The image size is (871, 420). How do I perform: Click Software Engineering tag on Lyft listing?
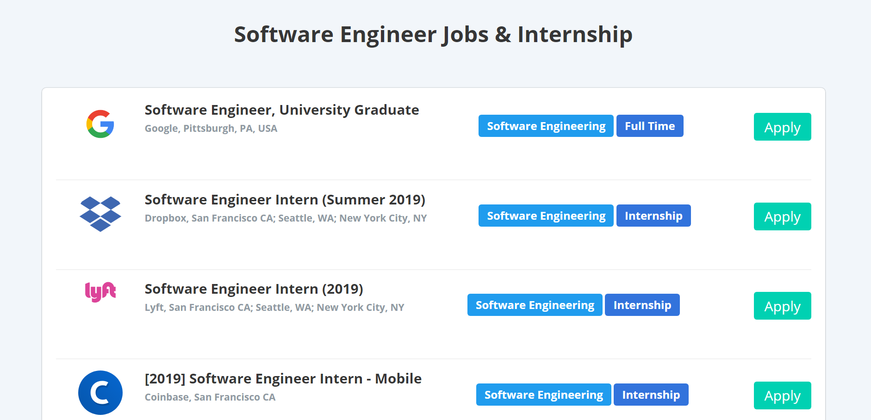tap(535, 305)
